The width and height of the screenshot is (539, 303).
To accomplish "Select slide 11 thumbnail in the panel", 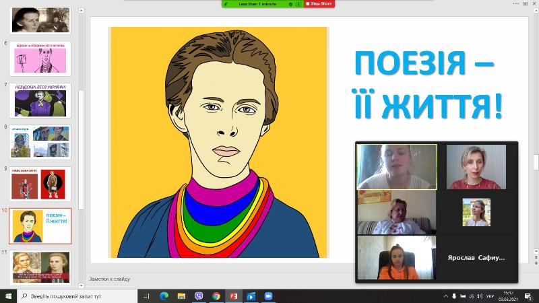I will pos(40,267).
